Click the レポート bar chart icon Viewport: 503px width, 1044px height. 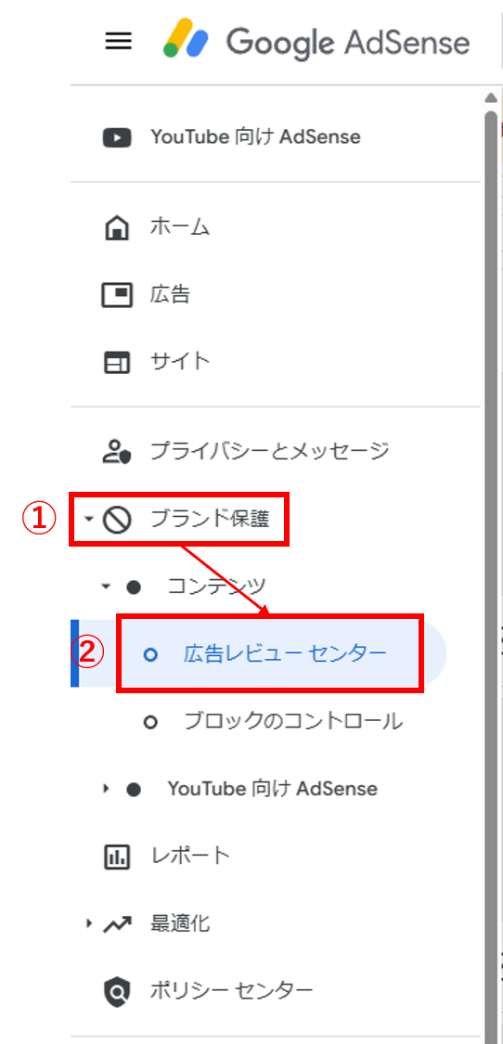pos(117,857)
